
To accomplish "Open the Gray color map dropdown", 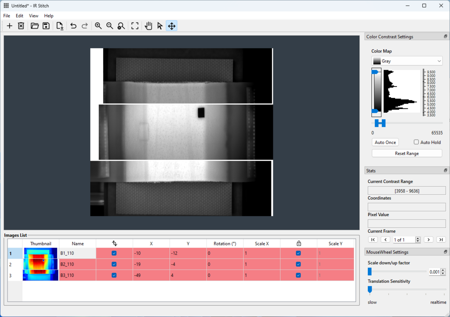I will 406,61.
